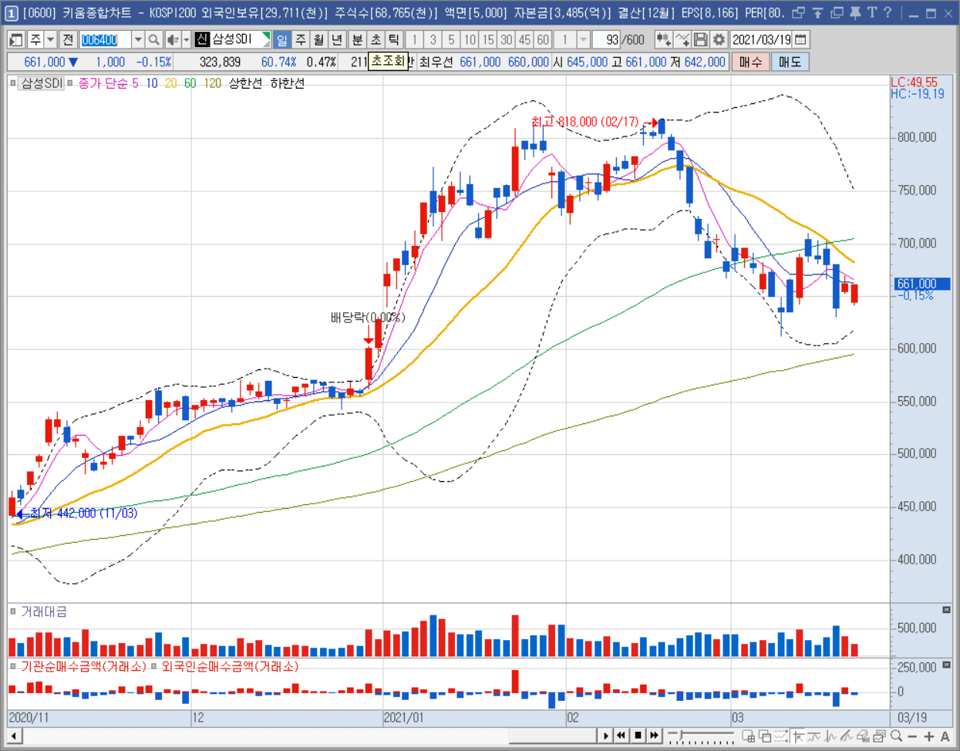This screenshot has height=751, width=960.
Task: Select the 5 interval tab
Action: [452, 39]
